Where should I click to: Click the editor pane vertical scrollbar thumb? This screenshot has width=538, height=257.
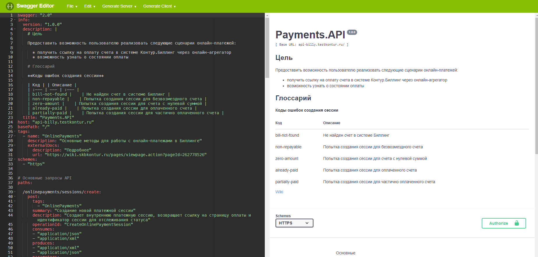pyautogui.click(x=267, y=48)
